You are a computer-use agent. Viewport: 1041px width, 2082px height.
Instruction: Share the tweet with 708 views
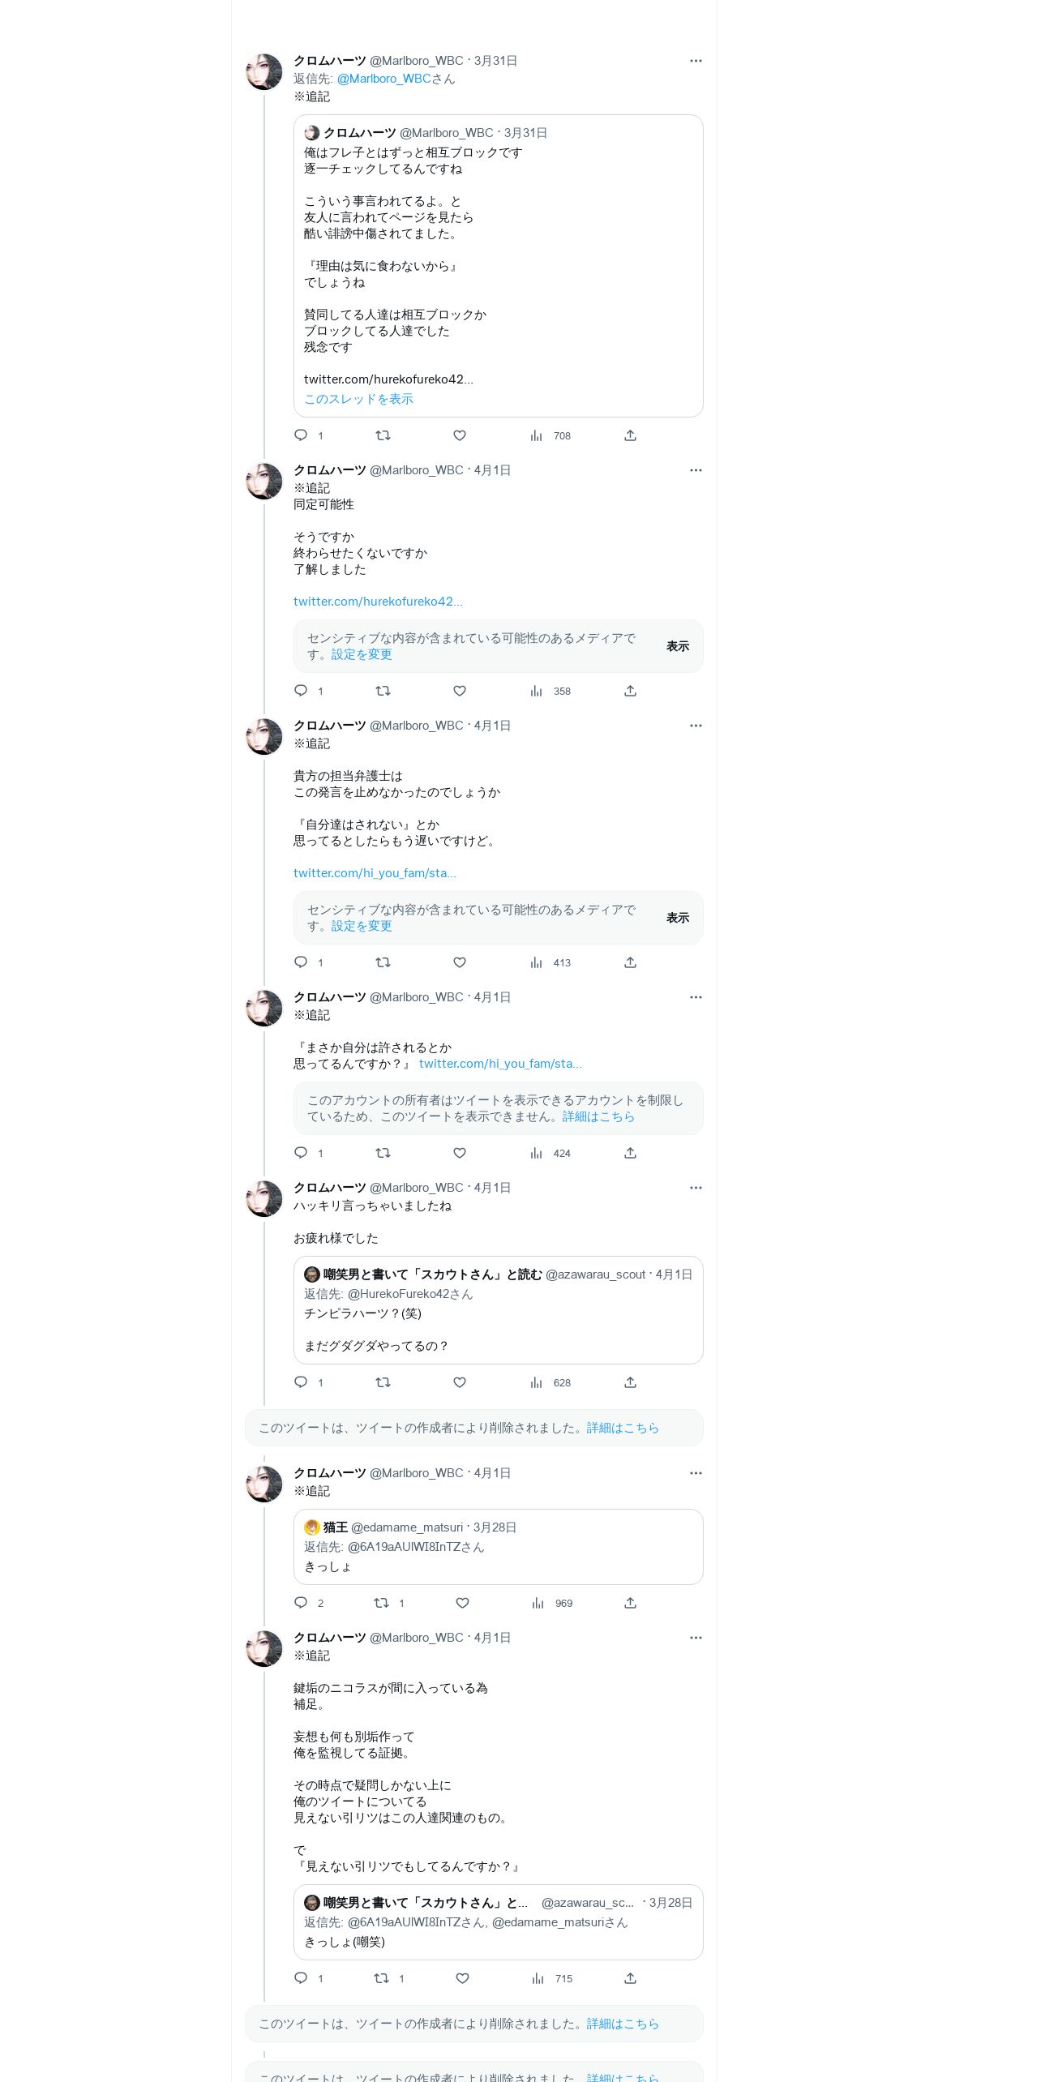click(630, 435)
